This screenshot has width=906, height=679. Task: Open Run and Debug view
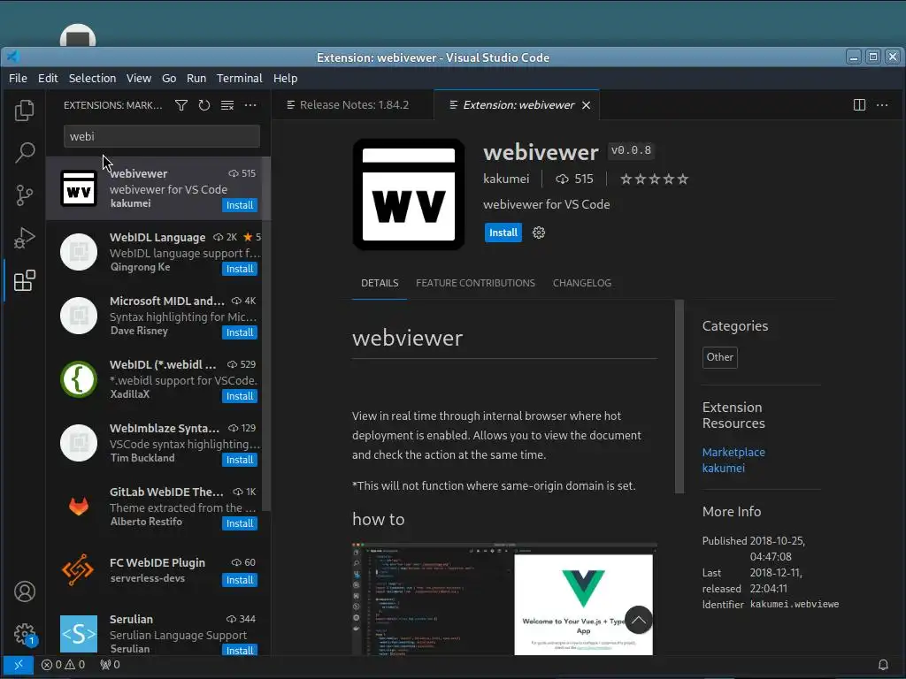click(24, 238)
